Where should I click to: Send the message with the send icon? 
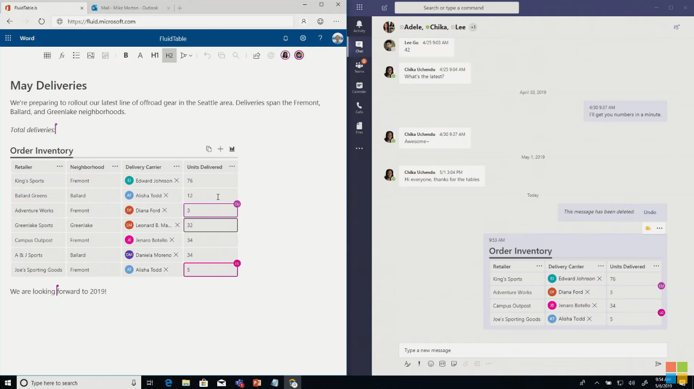658,364
